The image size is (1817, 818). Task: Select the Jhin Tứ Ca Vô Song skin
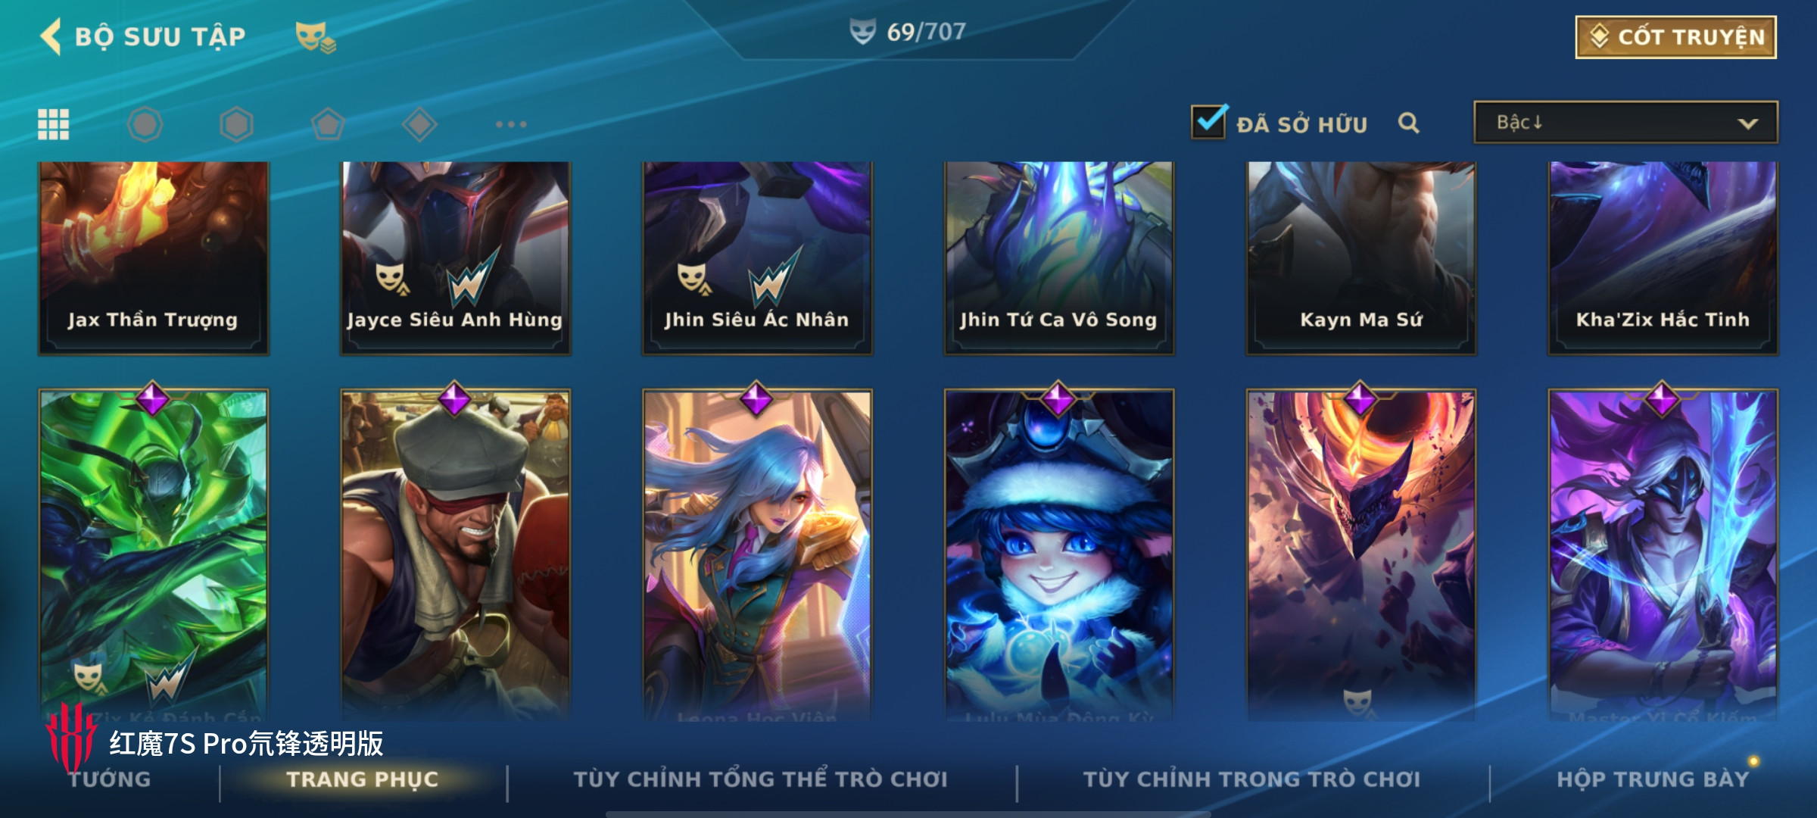[x=1058, y=258]
